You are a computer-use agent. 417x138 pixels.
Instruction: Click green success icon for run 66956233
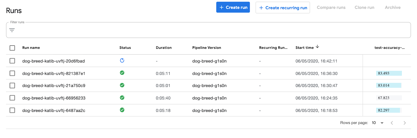click(122, 98)
